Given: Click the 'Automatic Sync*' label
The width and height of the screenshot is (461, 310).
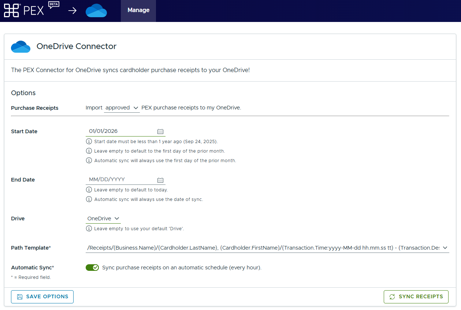Looking at the screenshot, I should coord(33,268).
